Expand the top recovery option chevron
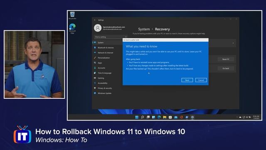The height and width of the screenshot is (150, 266). pos(233,43)
